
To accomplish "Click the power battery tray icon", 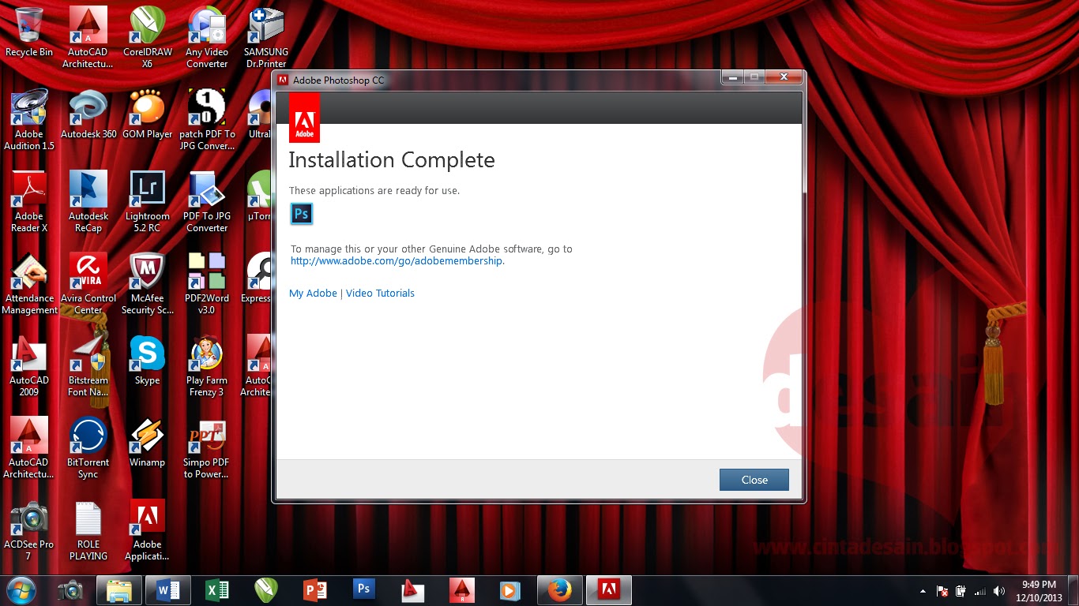I will click(x=961, y=591).
